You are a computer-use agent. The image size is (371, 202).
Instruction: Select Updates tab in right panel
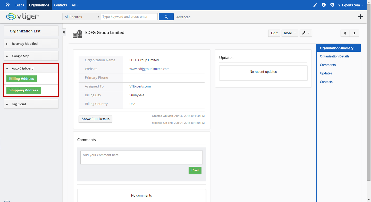(326, 73)
